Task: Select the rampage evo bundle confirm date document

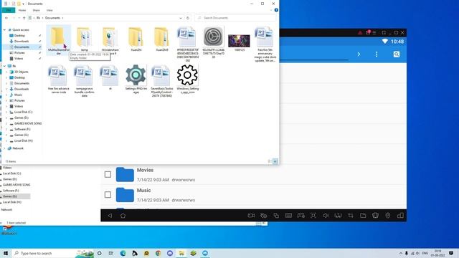Action: pos(85,81)
